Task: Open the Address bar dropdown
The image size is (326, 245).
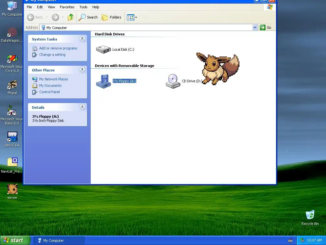Action: pyautogui.click(x=255, y=27)
